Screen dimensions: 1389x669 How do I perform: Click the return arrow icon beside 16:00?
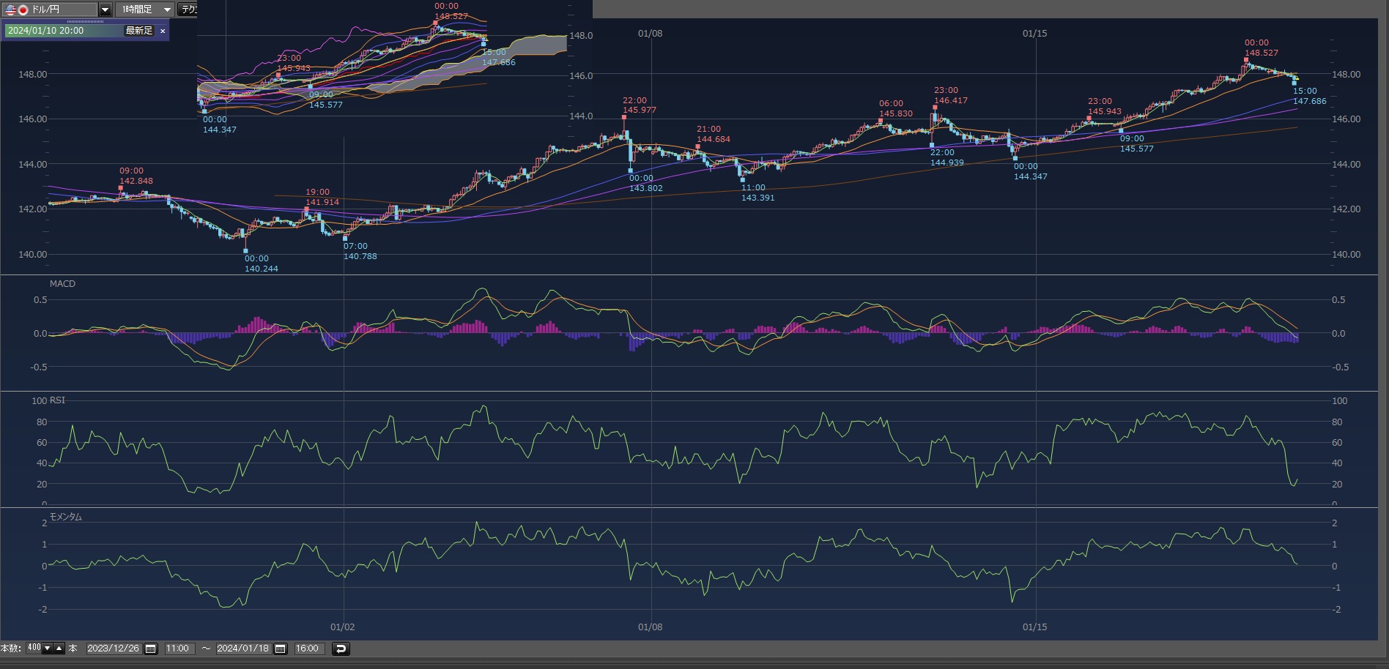click(341, 649)
